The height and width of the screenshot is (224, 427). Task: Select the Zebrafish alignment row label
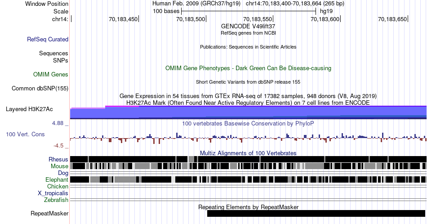click(56, 200)
